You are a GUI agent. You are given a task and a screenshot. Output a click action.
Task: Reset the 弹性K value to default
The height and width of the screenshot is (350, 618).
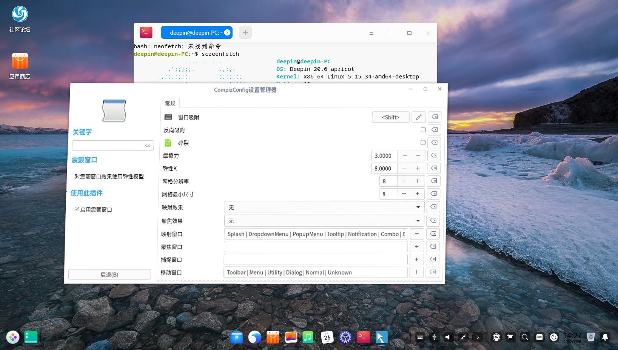[434, 168]
